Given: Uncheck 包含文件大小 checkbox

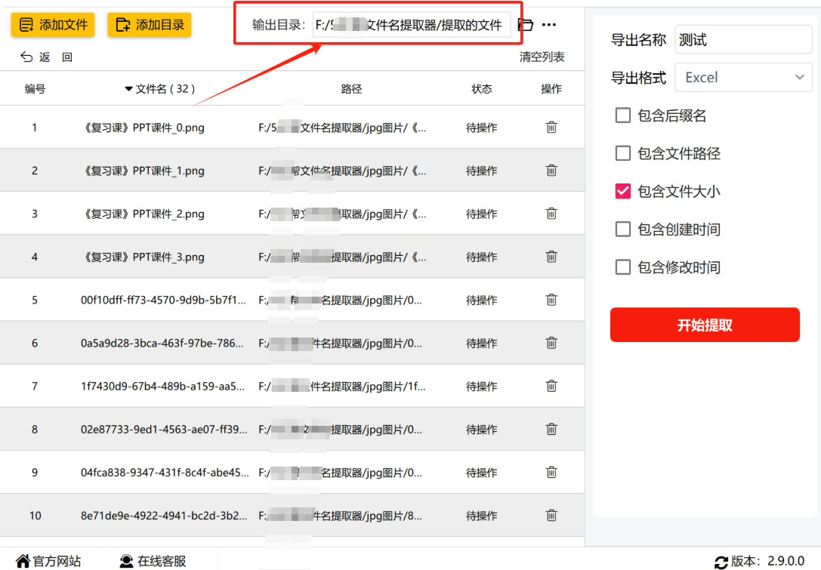Looking at the screenshot, I should [x=622, y=191].
